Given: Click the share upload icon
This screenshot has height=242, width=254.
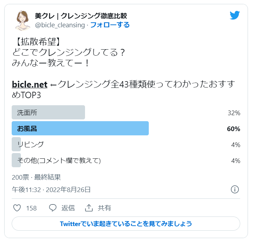Looking at the screenshot, I should pos(89,208).
